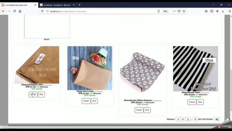Click the vertical page scrollbar
This screenshot has height=131, width=232.
pos(231,90)
